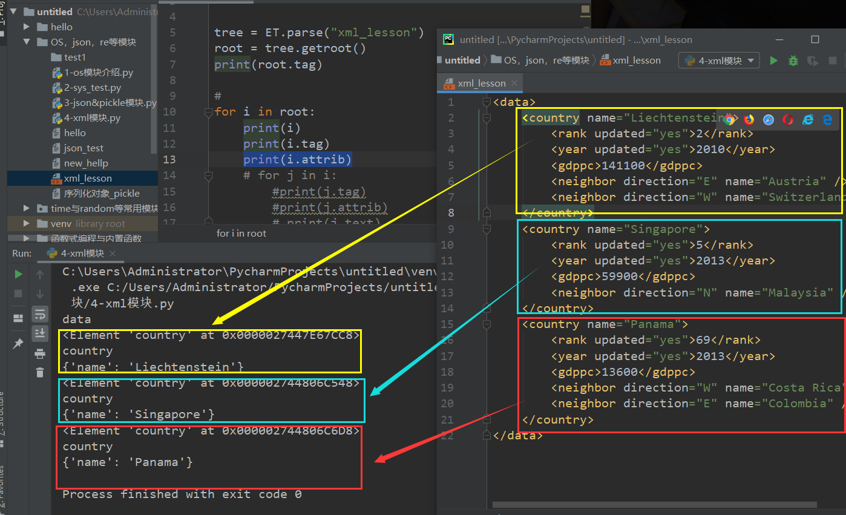Click 'Process finished with exit code 0'
Screen dimensions: 846x515
point(182,494)
